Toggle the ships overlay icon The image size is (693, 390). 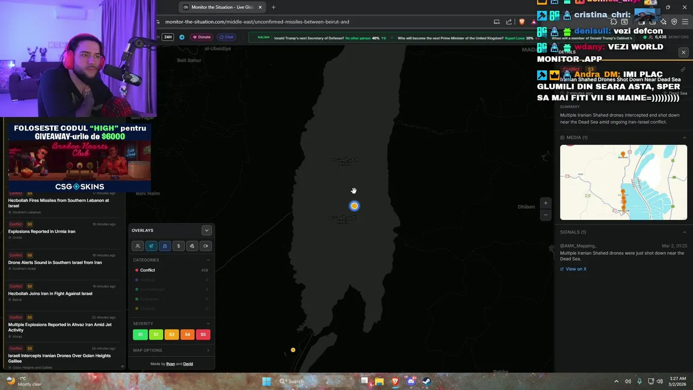point(165,246)
